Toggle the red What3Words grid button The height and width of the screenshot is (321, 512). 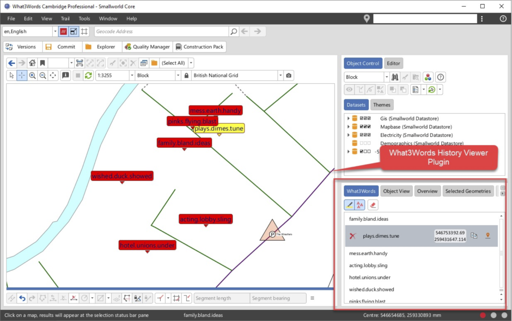(x=63, y=31)
